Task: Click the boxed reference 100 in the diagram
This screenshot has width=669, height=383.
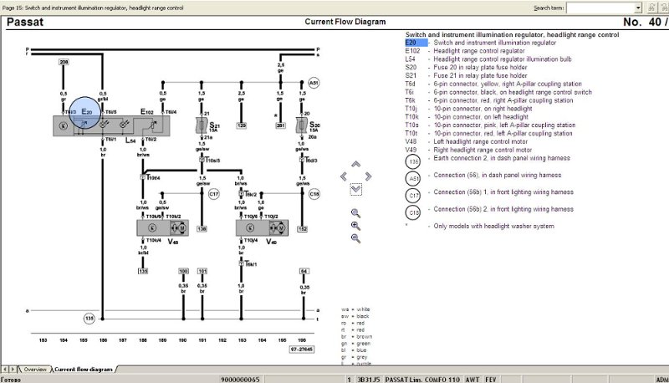Action: click(183, 271)
